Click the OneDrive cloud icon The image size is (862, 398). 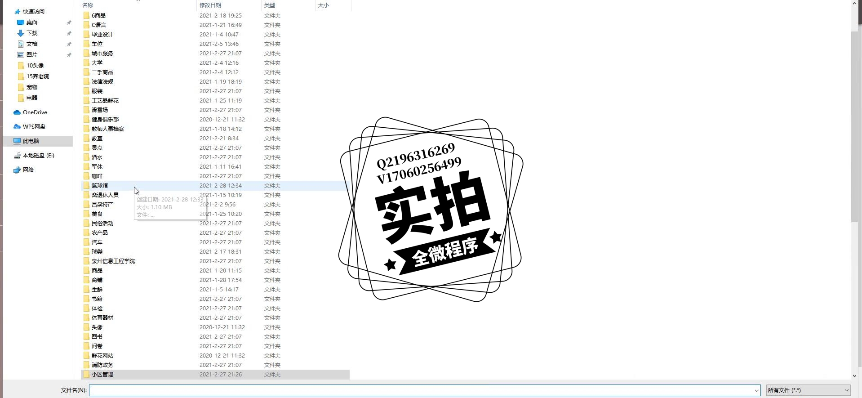[17, 112]
